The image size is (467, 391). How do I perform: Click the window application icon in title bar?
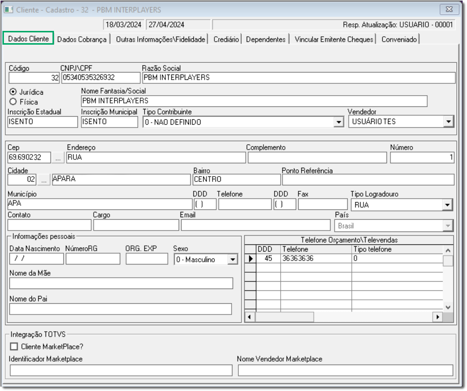8,9
